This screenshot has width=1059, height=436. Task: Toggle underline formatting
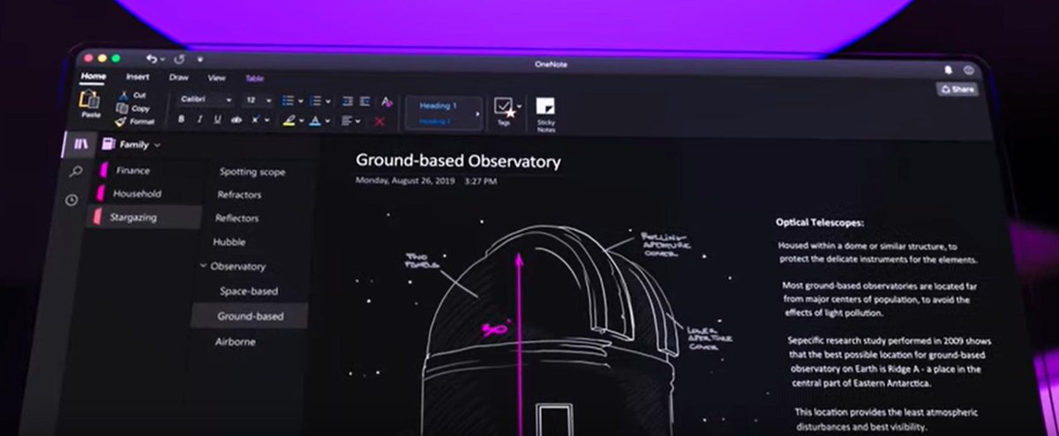[x=218, y=120]
